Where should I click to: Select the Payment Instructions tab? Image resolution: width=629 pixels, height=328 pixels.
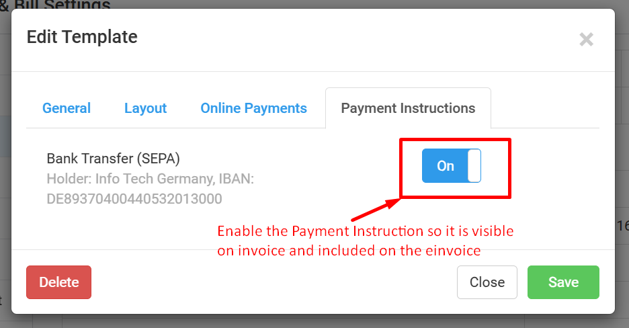[408, 108]
